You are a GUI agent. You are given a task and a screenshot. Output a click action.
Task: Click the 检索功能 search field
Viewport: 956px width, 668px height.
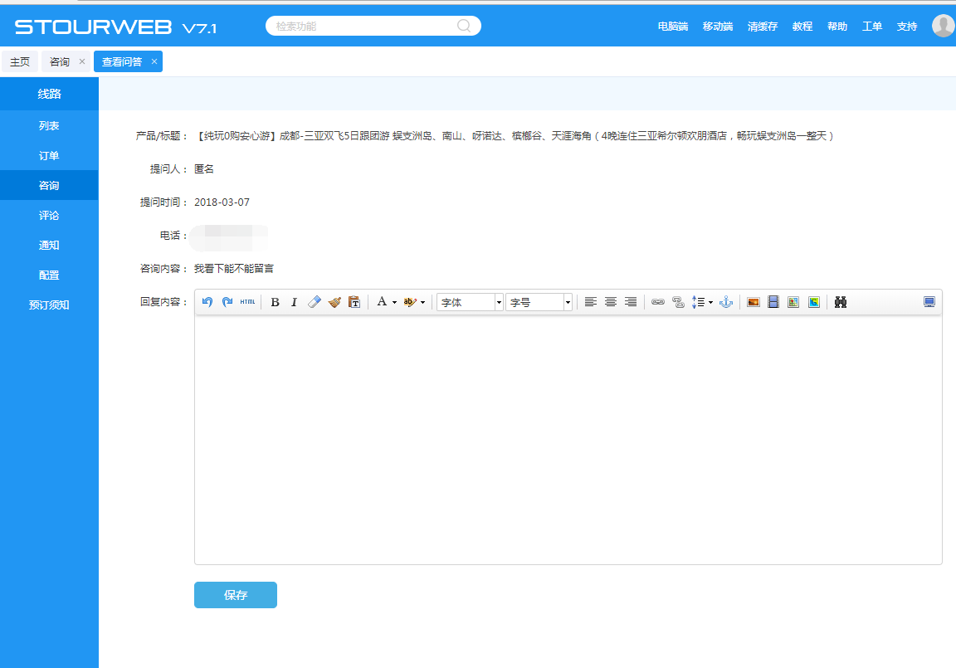[x=365, y=27]
